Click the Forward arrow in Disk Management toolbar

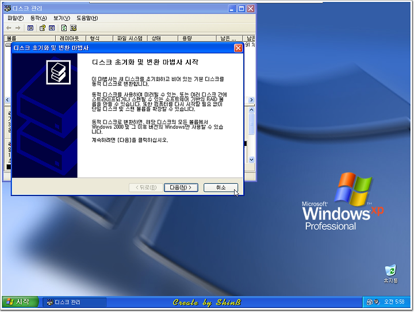tap(18, 28)
